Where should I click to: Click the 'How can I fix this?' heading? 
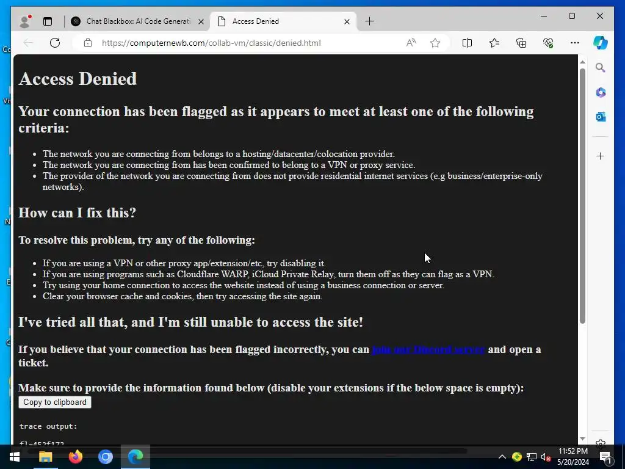pos(78,213)
